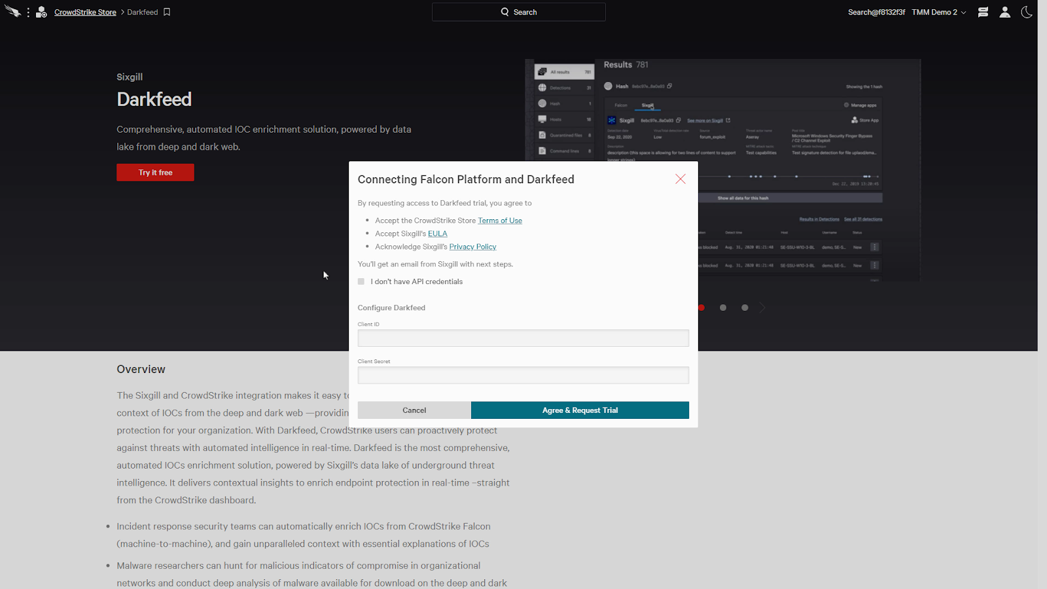Viewport: 1047px width, 589px height.
Task: Check the I don't have API credentials box
Action: [x=361, y=281]
